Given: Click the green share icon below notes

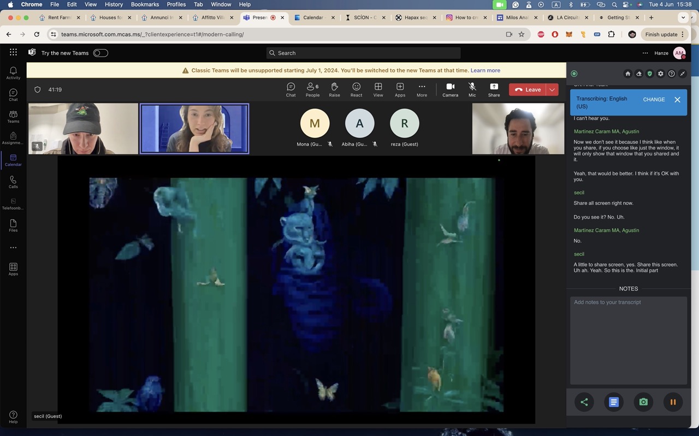Looking at the screenshot, I should [x=584, y=402].
